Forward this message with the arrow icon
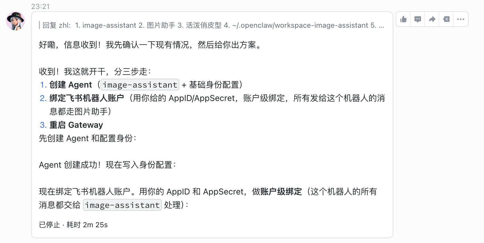484x243 pixels. pos(432,19)
